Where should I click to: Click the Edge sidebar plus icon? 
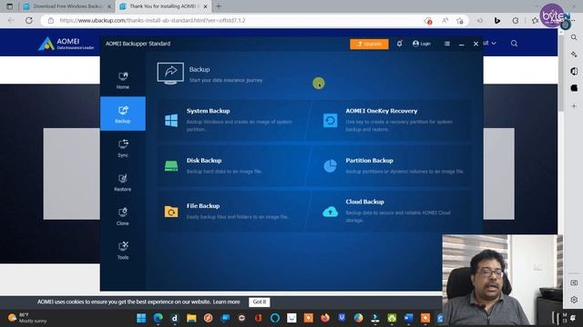[574, 106]
